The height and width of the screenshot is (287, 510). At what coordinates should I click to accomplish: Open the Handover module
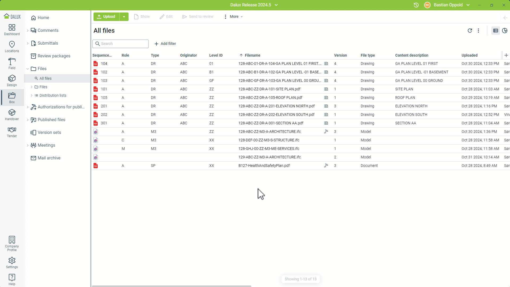point(12,115)
